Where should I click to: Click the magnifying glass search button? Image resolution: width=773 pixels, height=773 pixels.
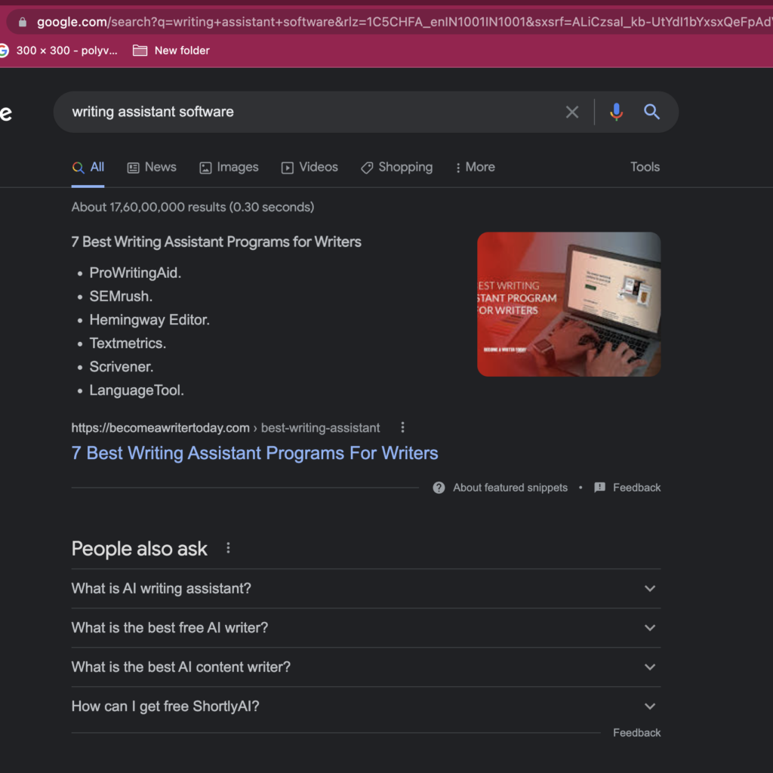[x=651, y=112]
